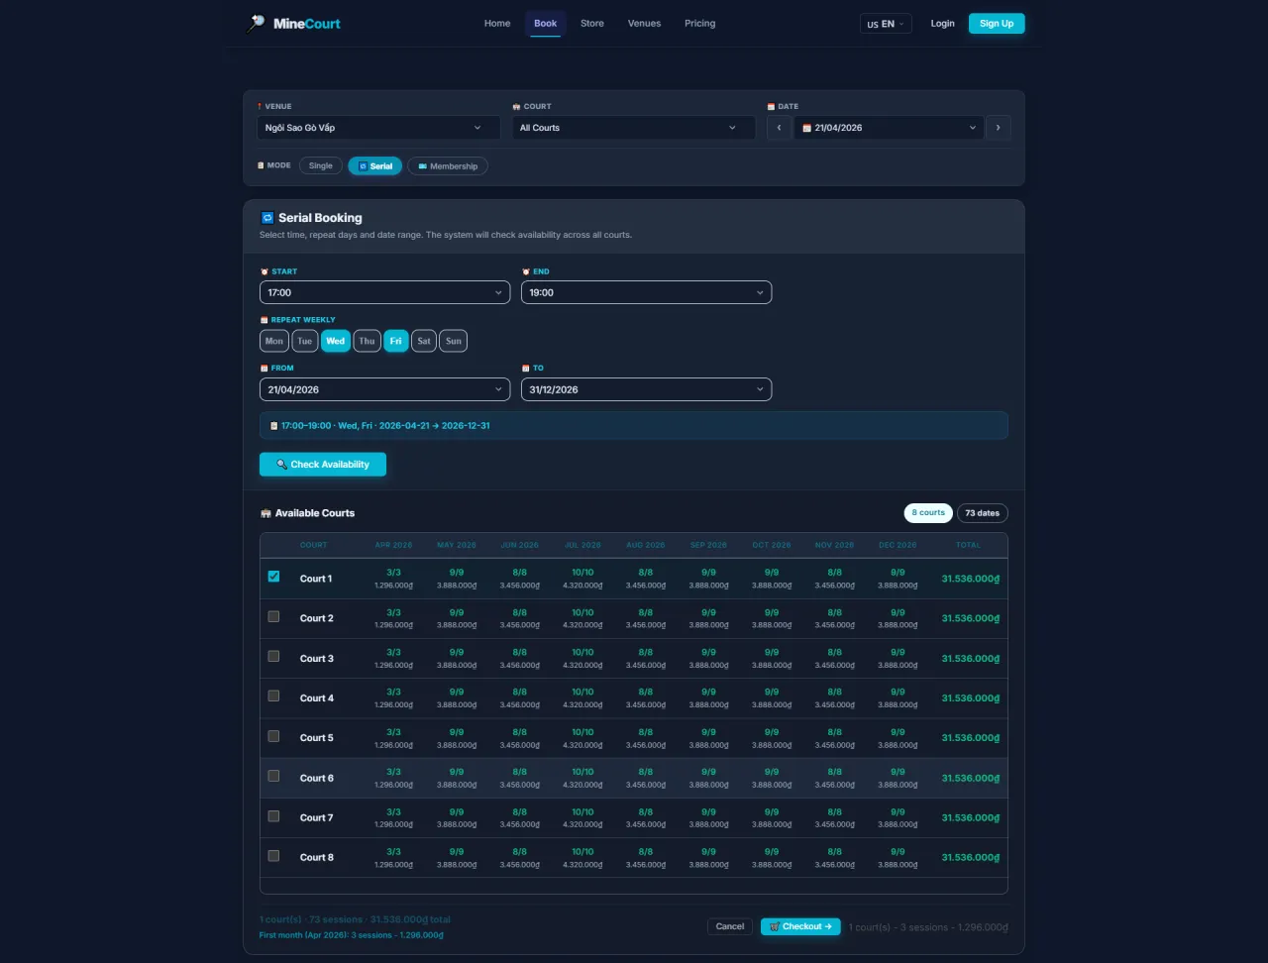1268x963 pixels.
Task: Open the To date dropdown 31/12/2026
Action: pyautogui.click(x=646, y=389)
